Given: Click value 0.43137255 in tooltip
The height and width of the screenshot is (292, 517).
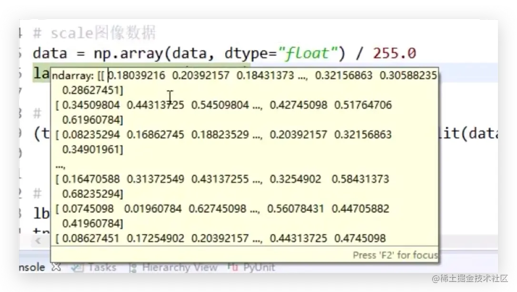Looking at the screenshot, I should [x=220, y=179].
